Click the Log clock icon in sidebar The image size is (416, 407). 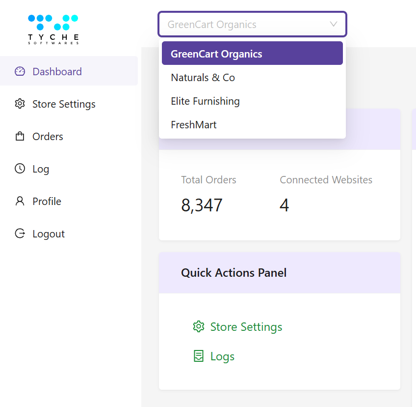[20, 169]
